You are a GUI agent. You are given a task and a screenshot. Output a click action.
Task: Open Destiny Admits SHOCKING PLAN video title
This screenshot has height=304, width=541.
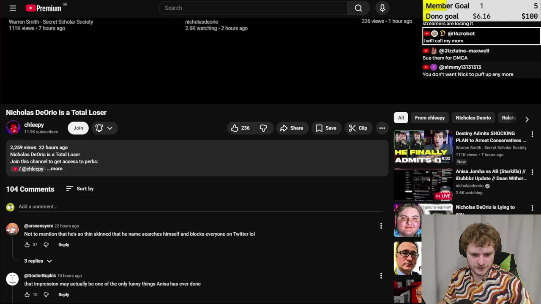[491, 137]
